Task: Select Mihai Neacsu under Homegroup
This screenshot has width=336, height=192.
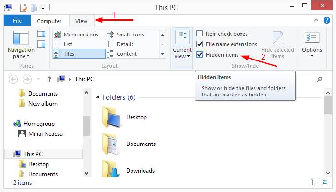Action: [41, 134]
